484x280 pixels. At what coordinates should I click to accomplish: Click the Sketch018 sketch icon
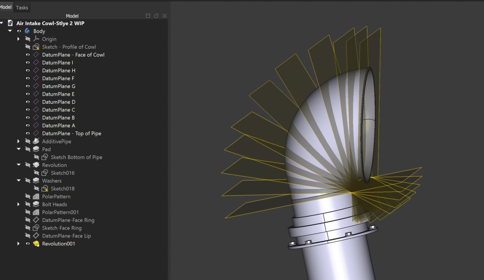45,189
